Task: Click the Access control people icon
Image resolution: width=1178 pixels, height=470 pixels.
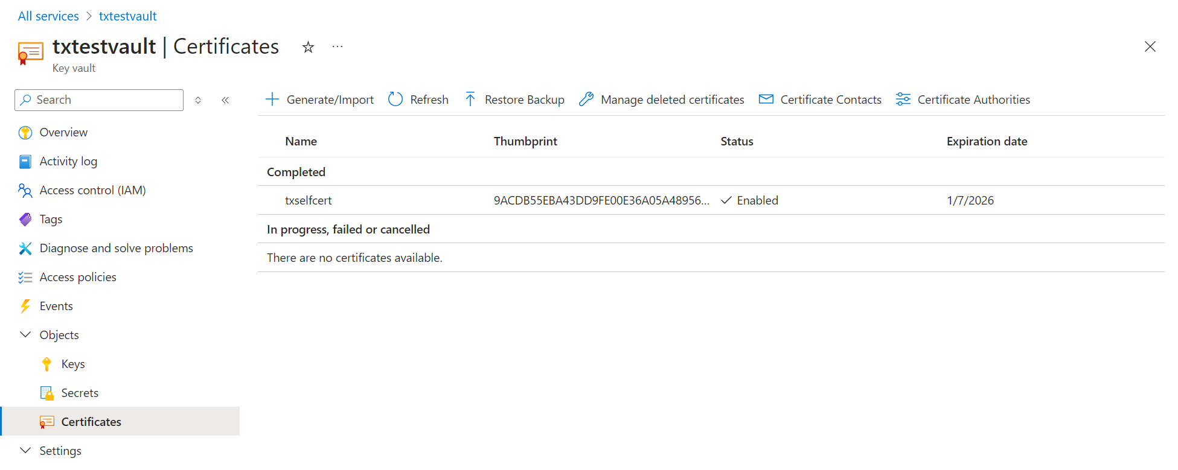Action: (25, 191)
